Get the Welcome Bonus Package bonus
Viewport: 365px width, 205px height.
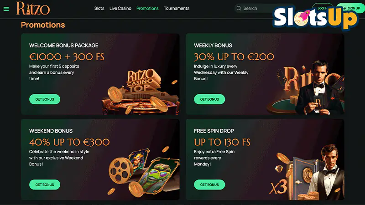45,99
